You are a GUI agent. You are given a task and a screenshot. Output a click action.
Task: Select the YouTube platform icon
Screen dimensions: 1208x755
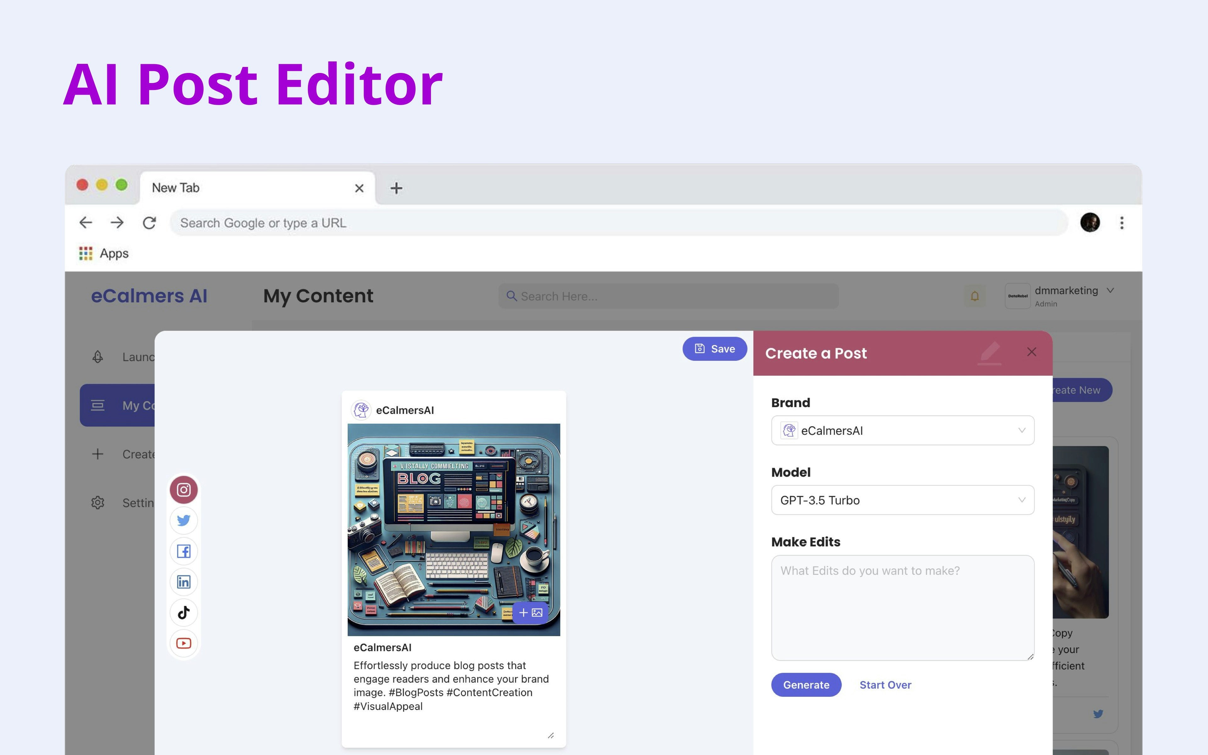(184, 643)
